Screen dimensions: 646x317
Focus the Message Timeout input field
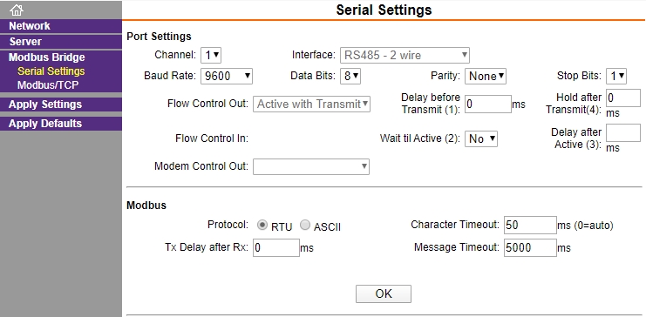[530, 247]
